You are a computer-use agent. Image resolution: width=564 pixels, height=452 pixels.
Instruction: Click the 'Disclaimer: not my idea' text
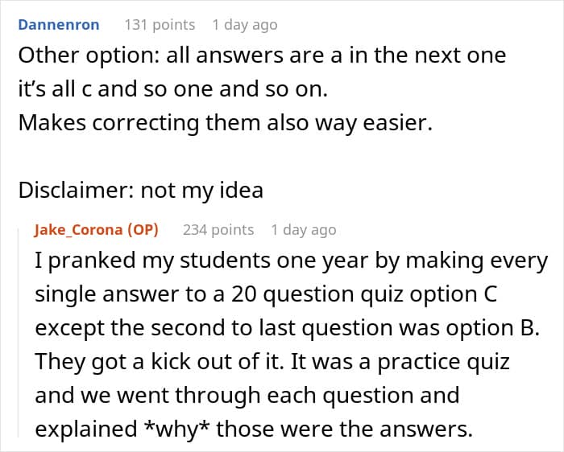coord(141,191)
